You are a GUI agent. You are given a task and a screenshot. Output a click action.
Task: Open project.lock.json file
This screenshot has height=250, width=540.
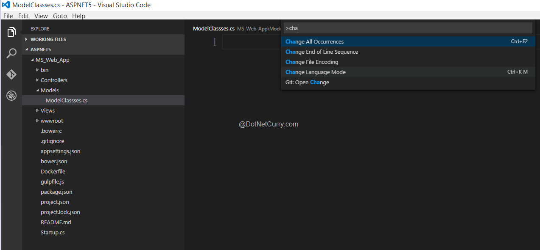pos(104,212)
